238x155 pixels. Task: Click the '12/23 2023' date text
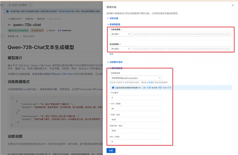point(28,36)
